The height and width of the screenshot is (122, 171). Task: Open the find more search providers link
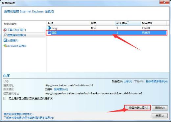(19, 114)
